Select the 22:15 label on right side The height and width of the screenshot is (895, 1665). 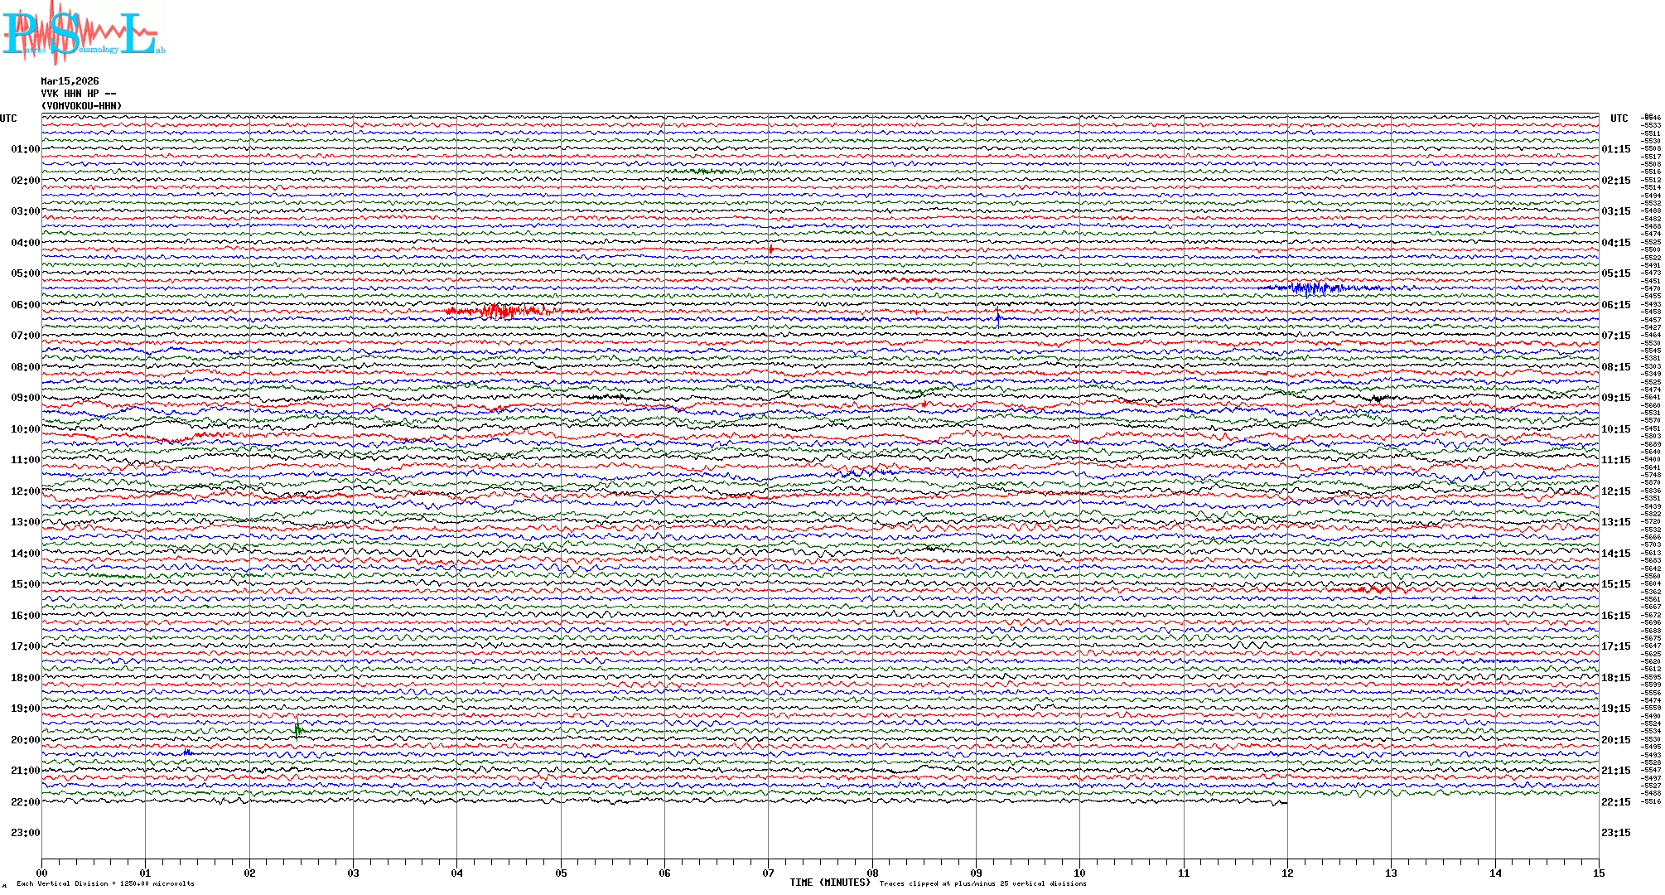point(1616,802)
